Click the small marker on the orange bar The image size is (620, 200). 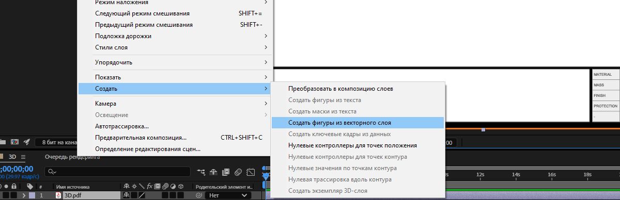483,130
